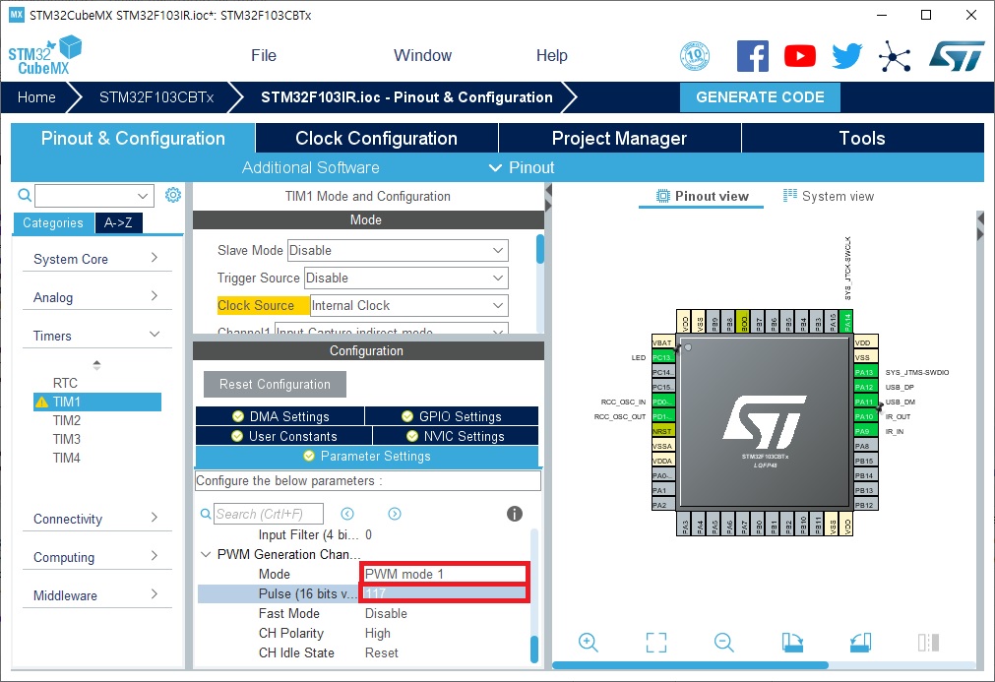Switch to the A->Z tab
This screenshot has width=995, height=682.
pos(119,223)
